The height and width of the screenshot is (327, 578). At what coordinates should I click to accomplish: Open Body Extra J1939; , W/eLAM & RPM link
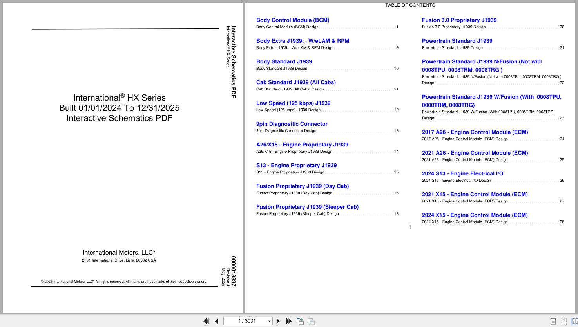303,41
